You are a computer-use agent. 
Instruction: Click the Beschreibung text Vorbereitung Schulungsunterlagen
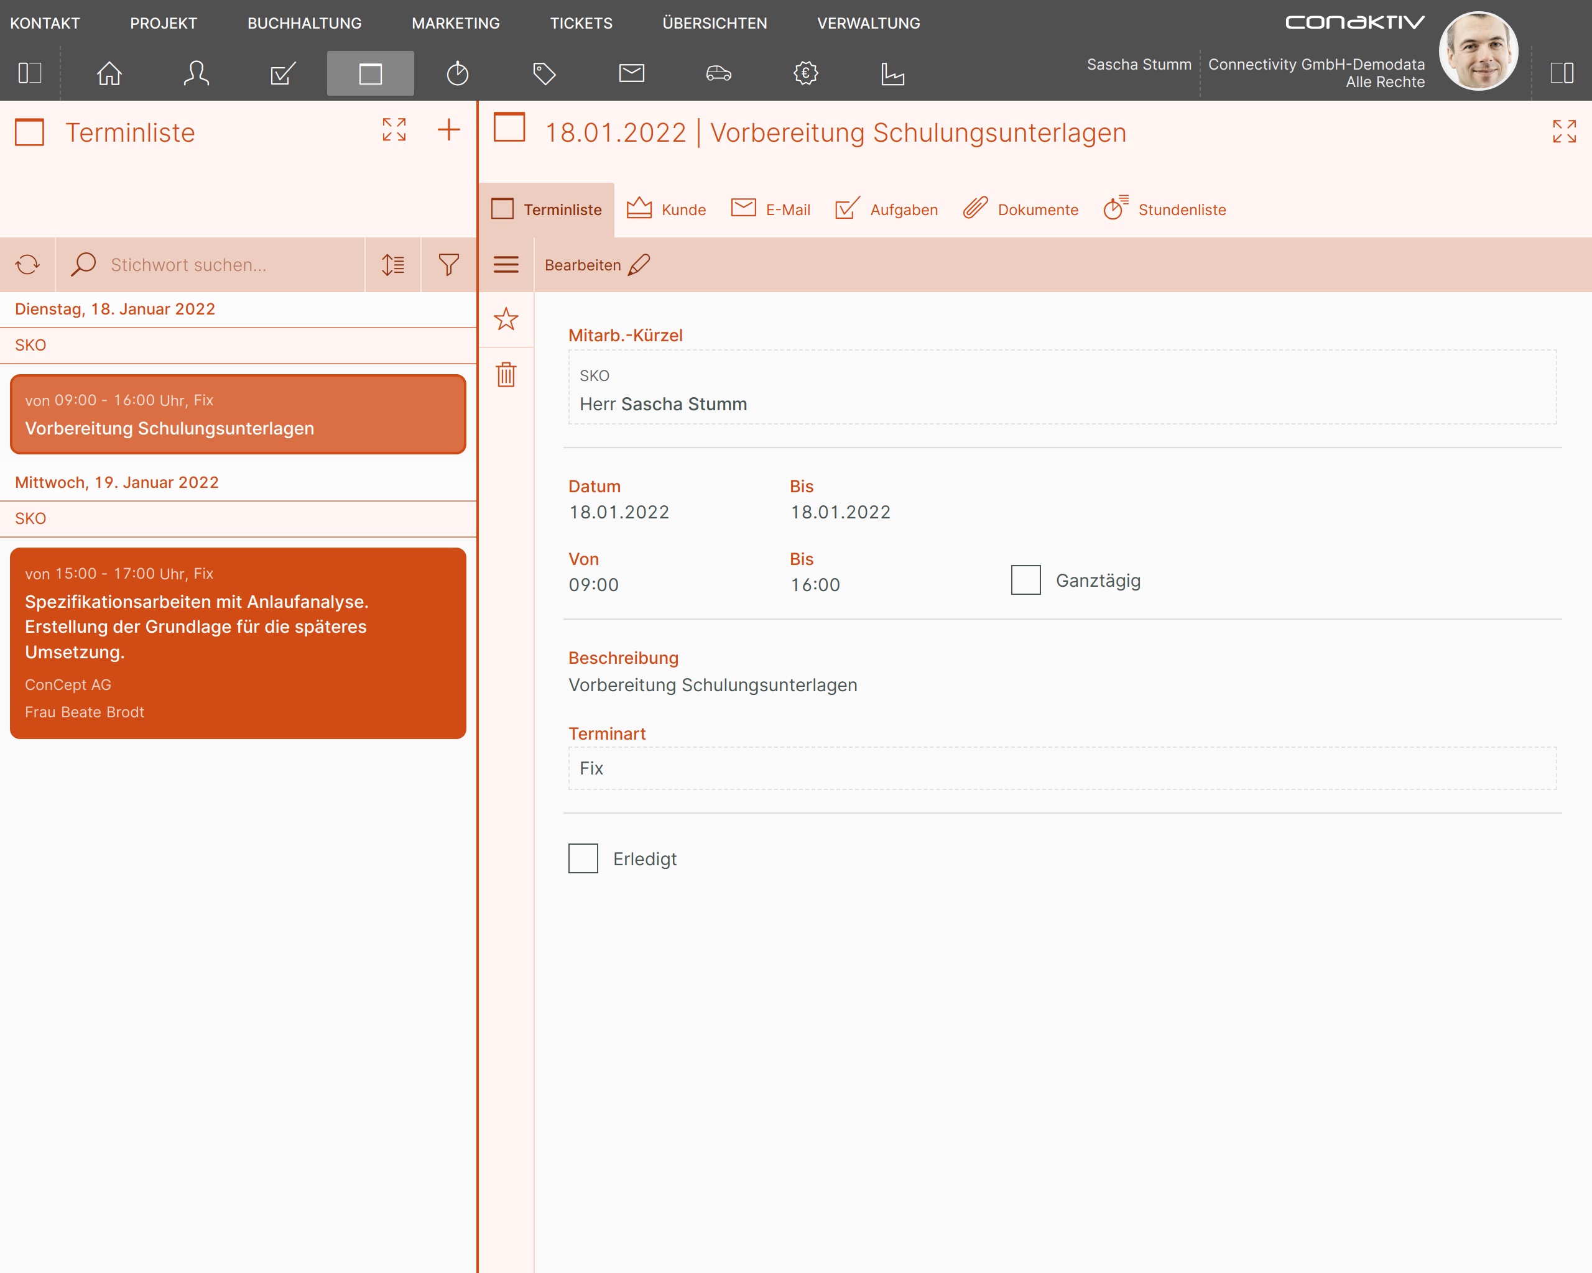(713, 686)
